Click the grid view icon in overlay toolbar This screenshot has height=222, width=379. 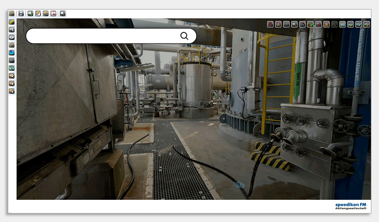286,24
